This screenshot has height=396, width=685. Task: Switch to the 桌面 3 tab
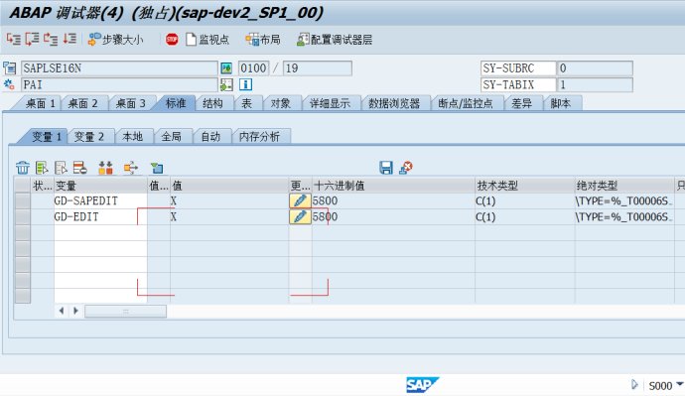(x=130, y=103)
